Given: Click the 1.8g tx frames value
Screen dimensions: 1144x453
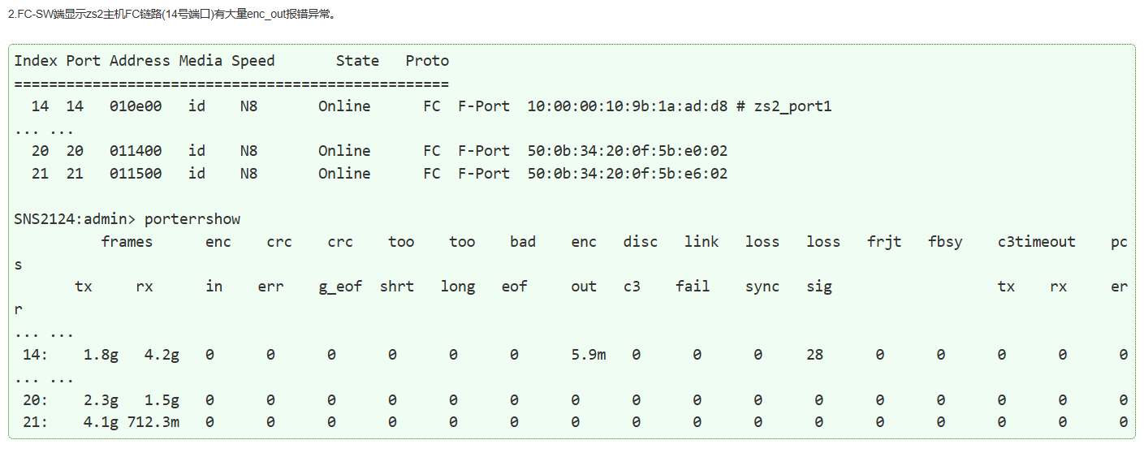Looking at the screenshot, I should click(x=101, y=355).
